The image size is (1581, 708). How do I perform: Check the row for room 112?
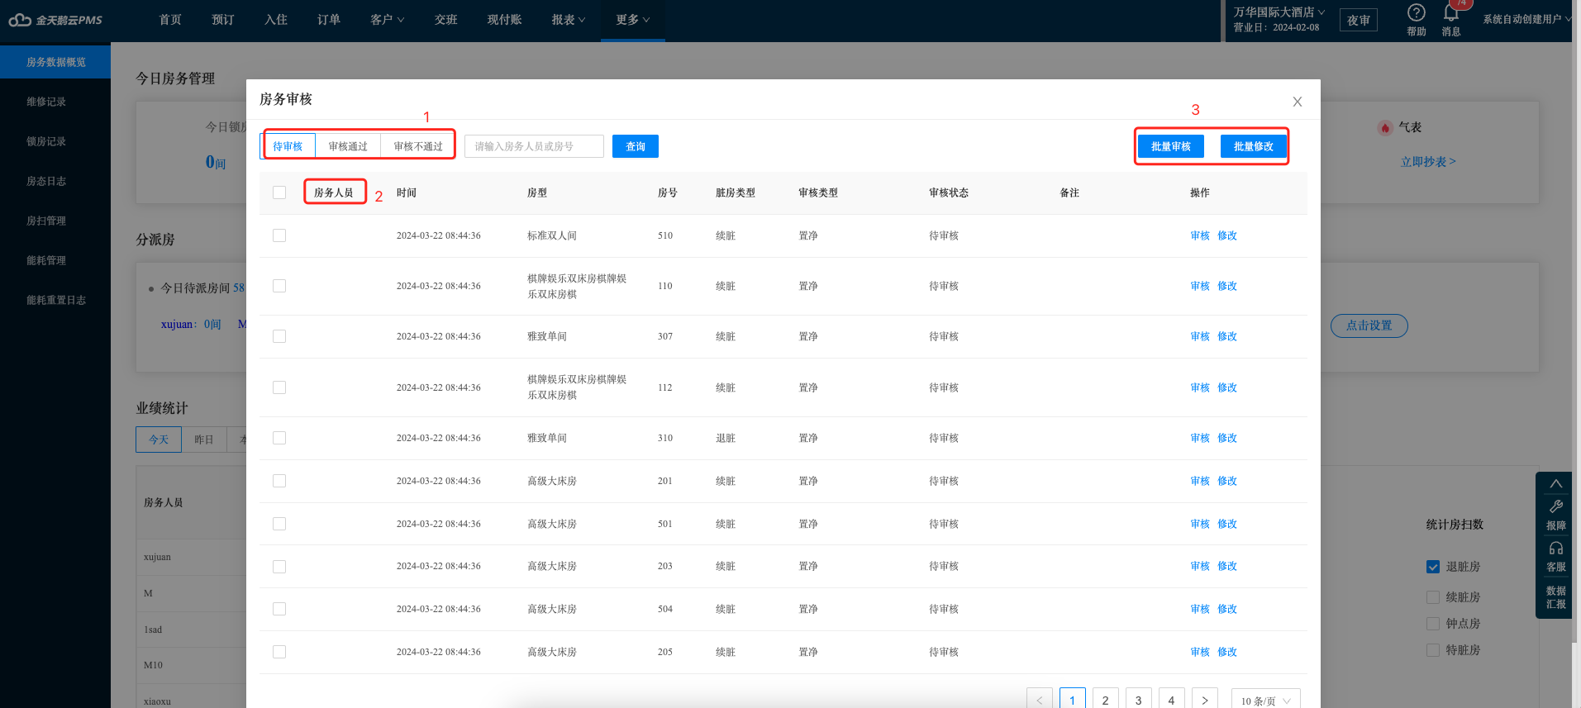[x=279, y=387]
